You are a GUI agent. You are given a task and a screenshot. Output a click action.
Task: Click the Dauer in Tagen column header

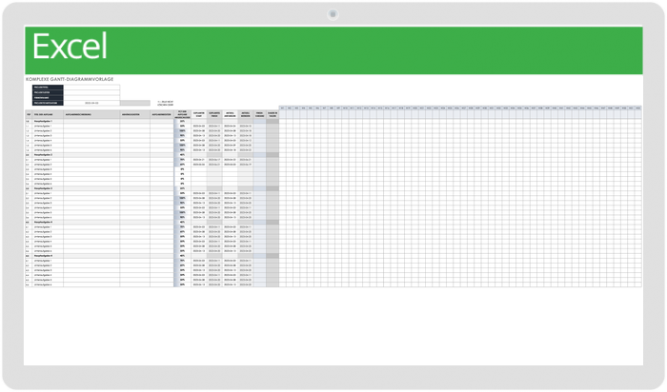[273, 115]
